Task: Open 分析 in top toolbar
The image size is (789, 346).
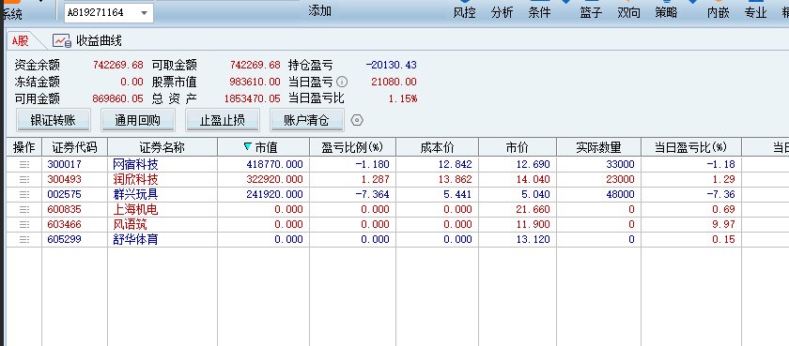Action: pos(502,12)
